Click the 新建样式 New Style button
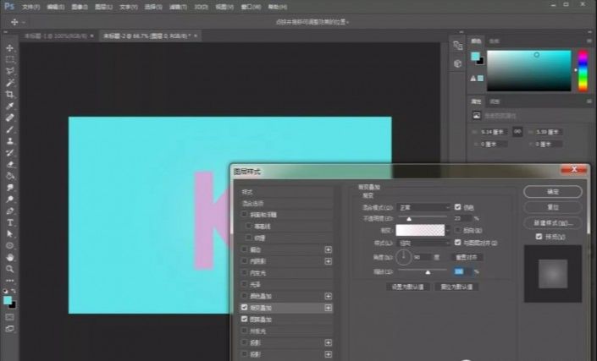 553,222
